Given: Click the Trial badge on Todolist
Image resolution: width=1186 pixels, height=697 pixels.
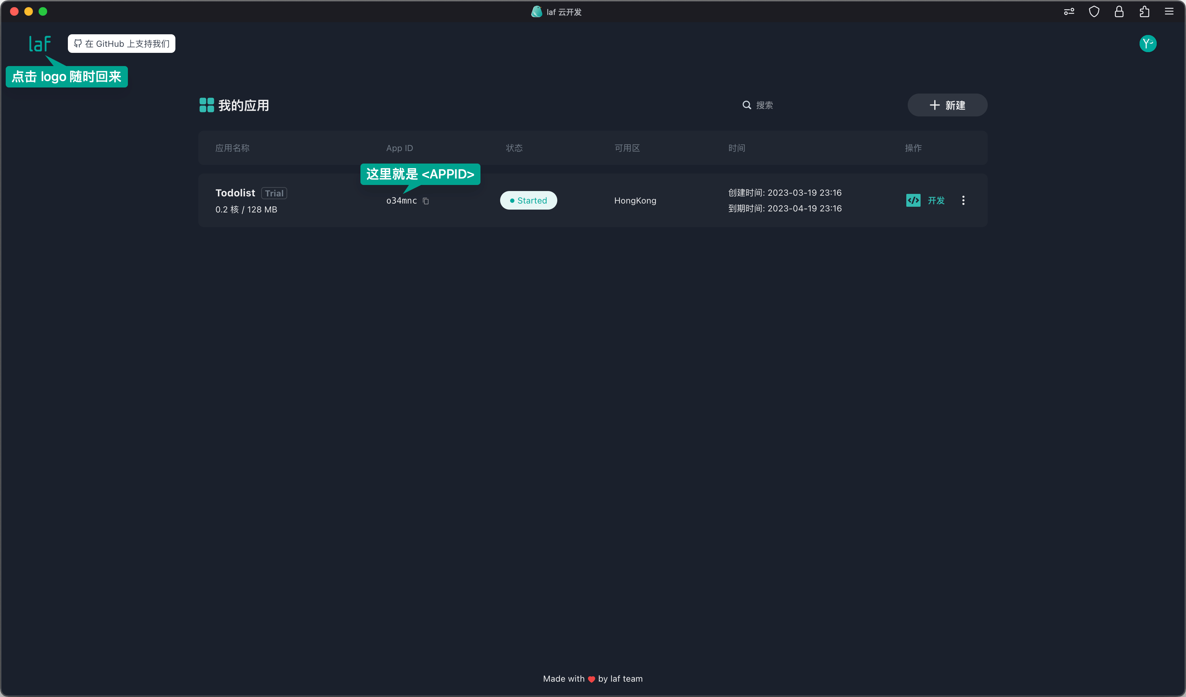Looking at the screenshot, I should tap(274, 193).
